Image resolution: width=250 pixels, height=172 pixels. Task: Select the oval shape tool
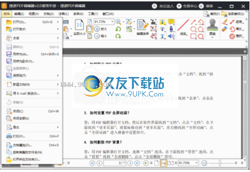pyautogui.click(x=193, y=29)
